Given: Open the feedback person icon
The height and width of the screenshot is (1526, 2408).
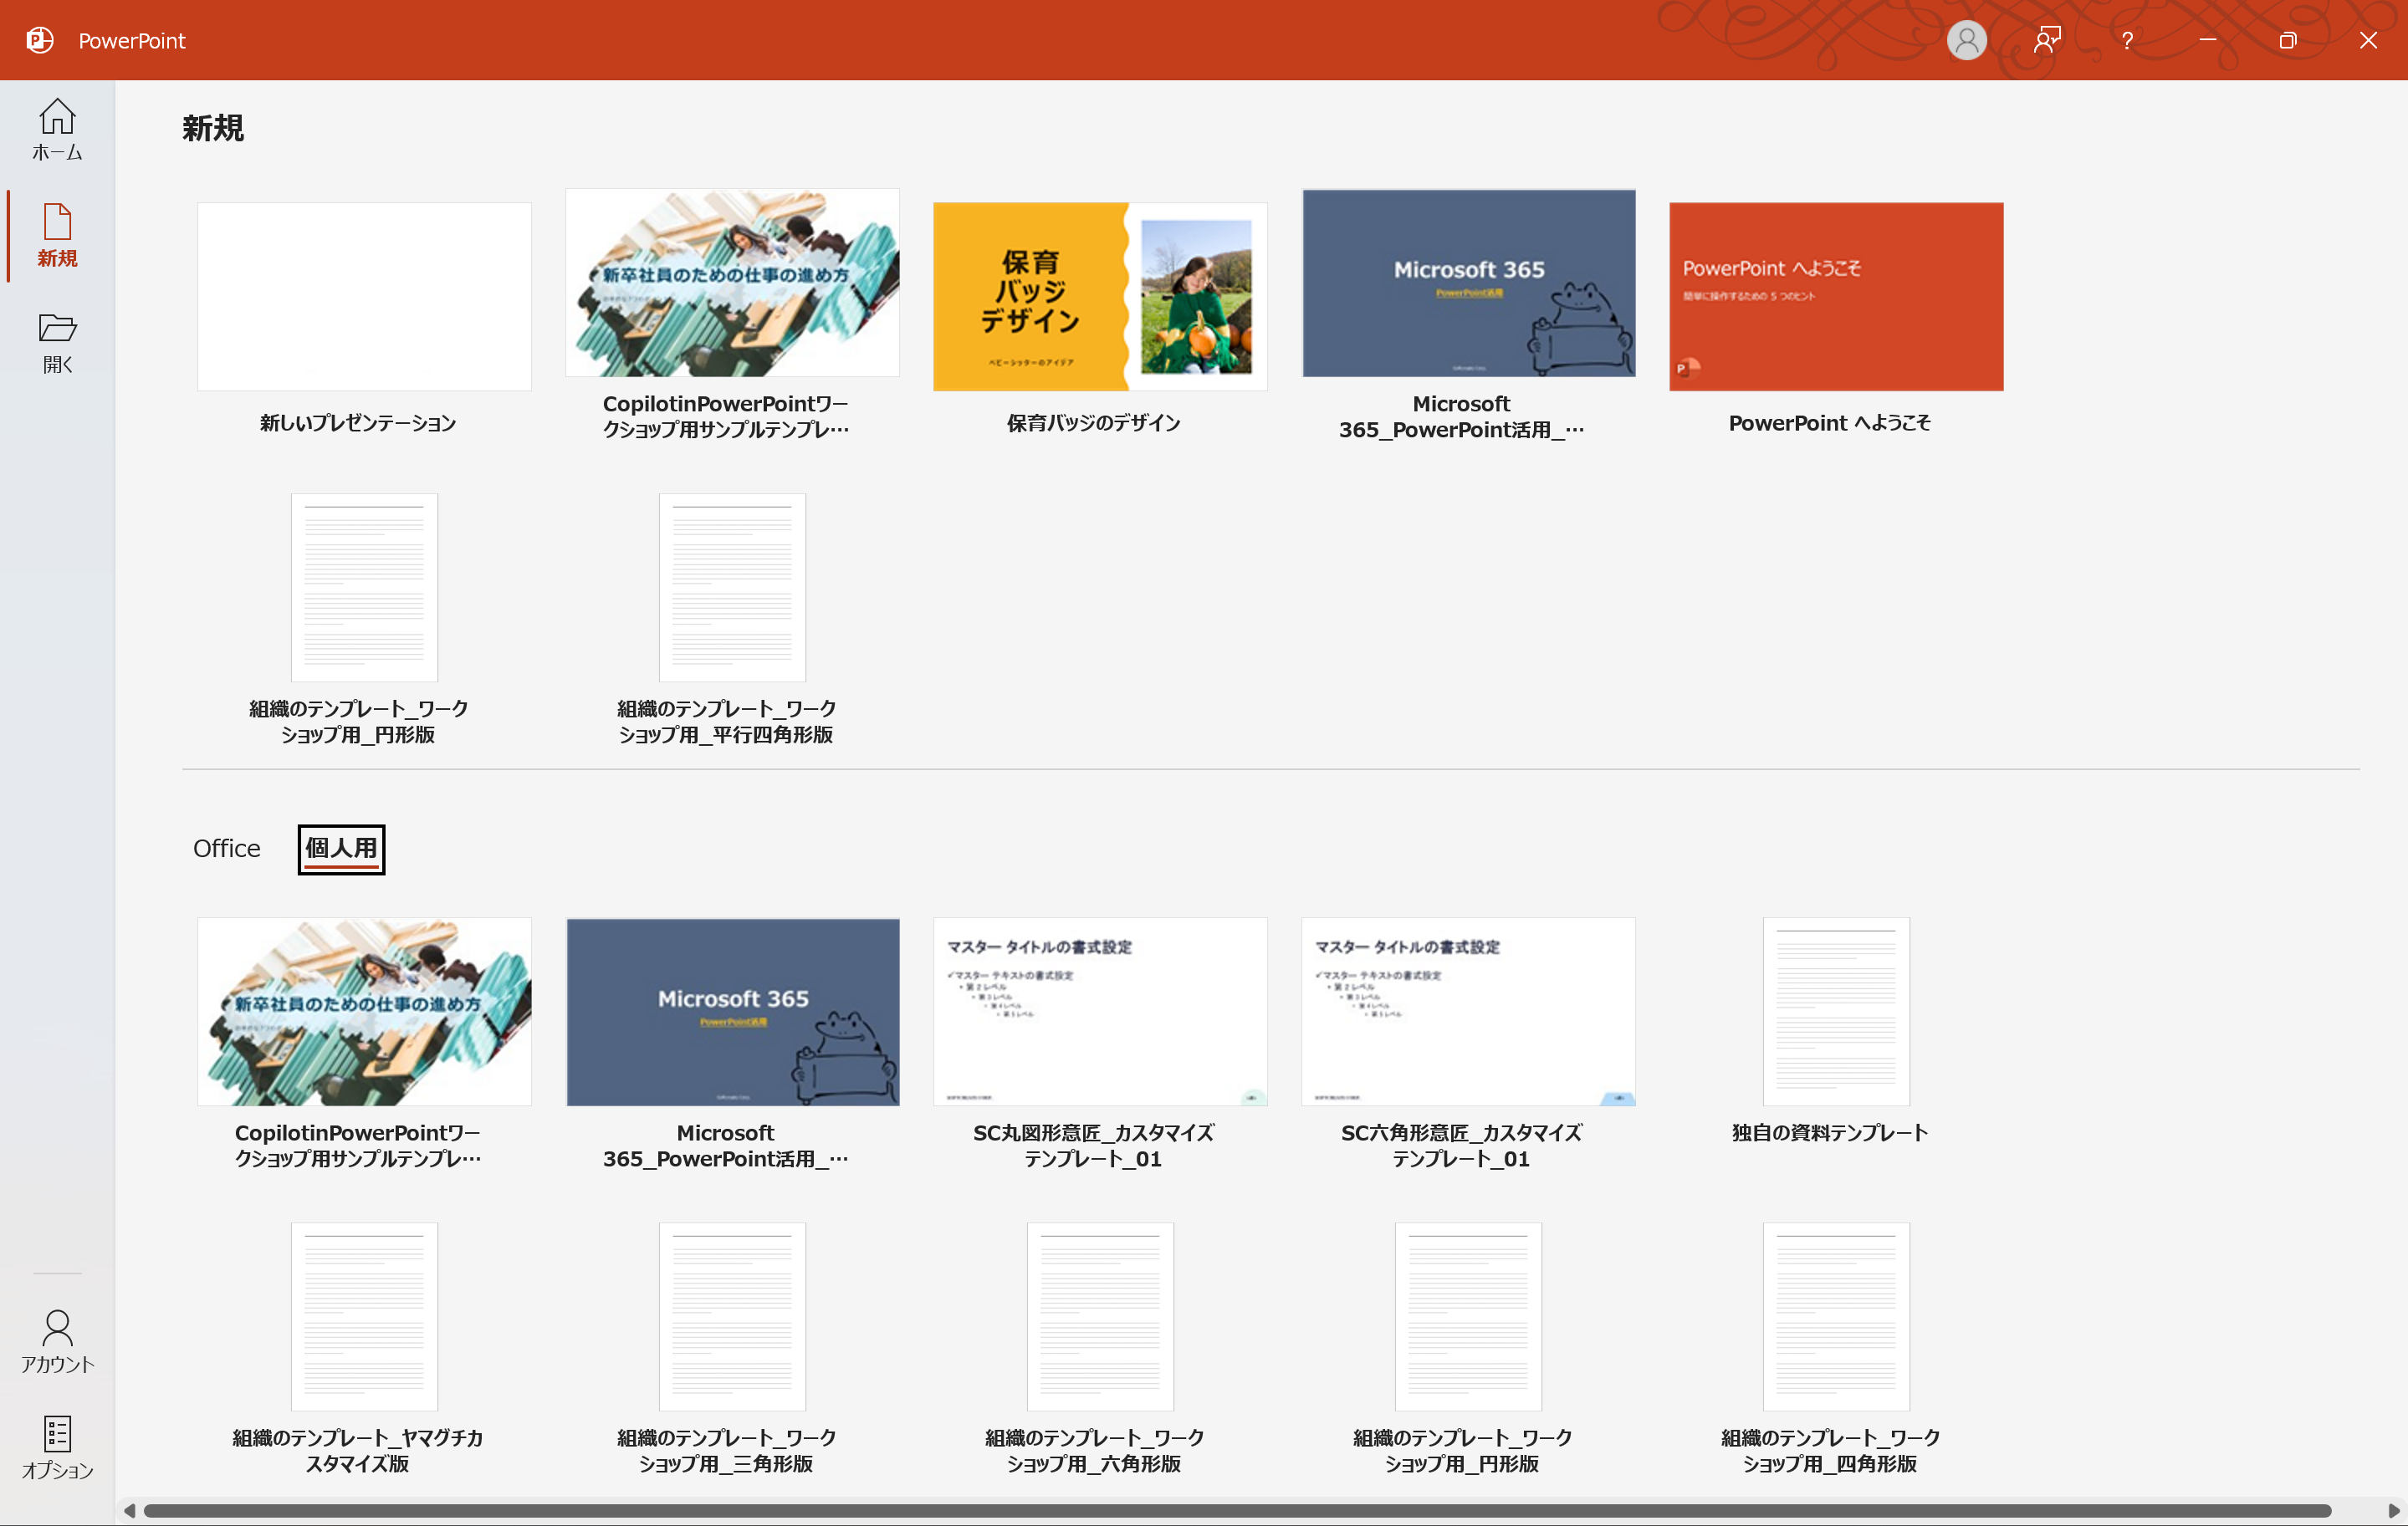Looking at the screenshot, I should point(2047,40).
